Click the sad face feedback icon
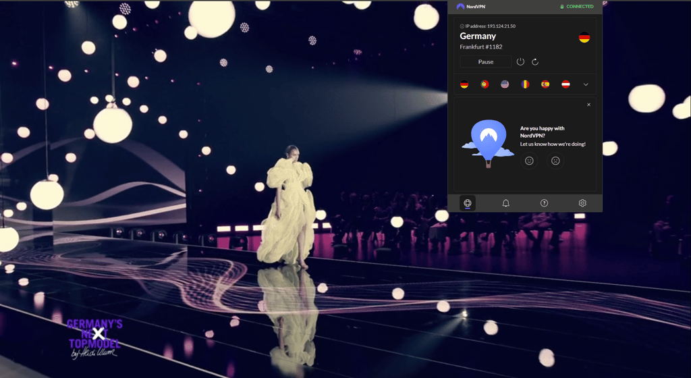The width and height of the screenshot is (691, 378). (555, 161)
